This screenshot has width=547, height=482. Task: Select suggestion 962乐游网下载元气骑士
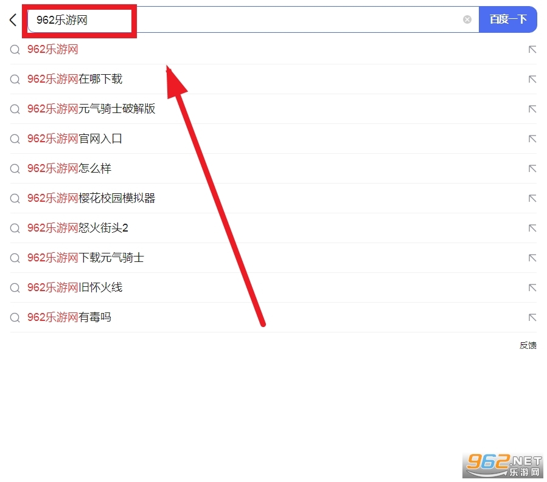click(86, 258)
